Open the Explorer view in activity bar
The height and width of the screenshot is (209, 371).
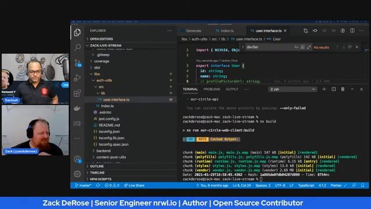click(x=77, y=33)
